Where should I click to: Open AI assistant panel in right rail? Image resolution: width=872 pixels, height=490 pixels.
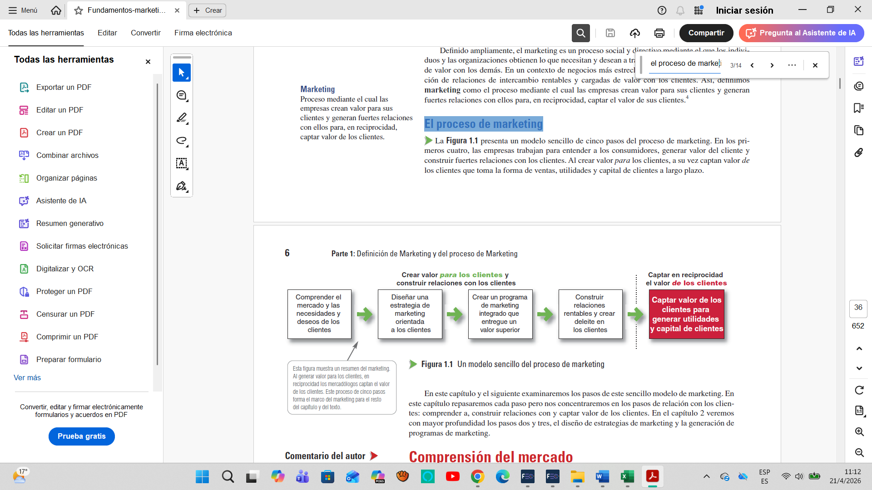click(858, 62)
